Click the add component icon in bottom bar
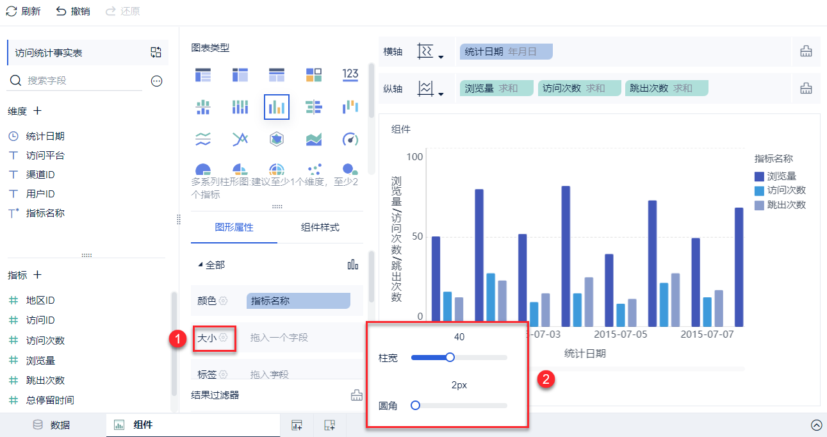 click(297, 425)
